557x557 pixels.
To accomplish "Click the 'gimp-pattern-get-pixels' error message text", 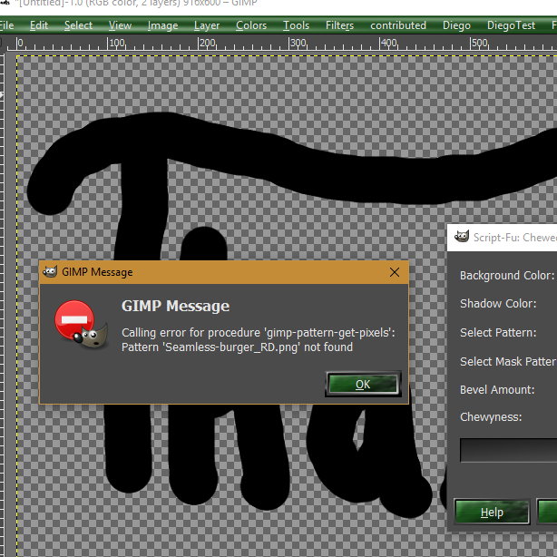I will [x=259, y=333].
